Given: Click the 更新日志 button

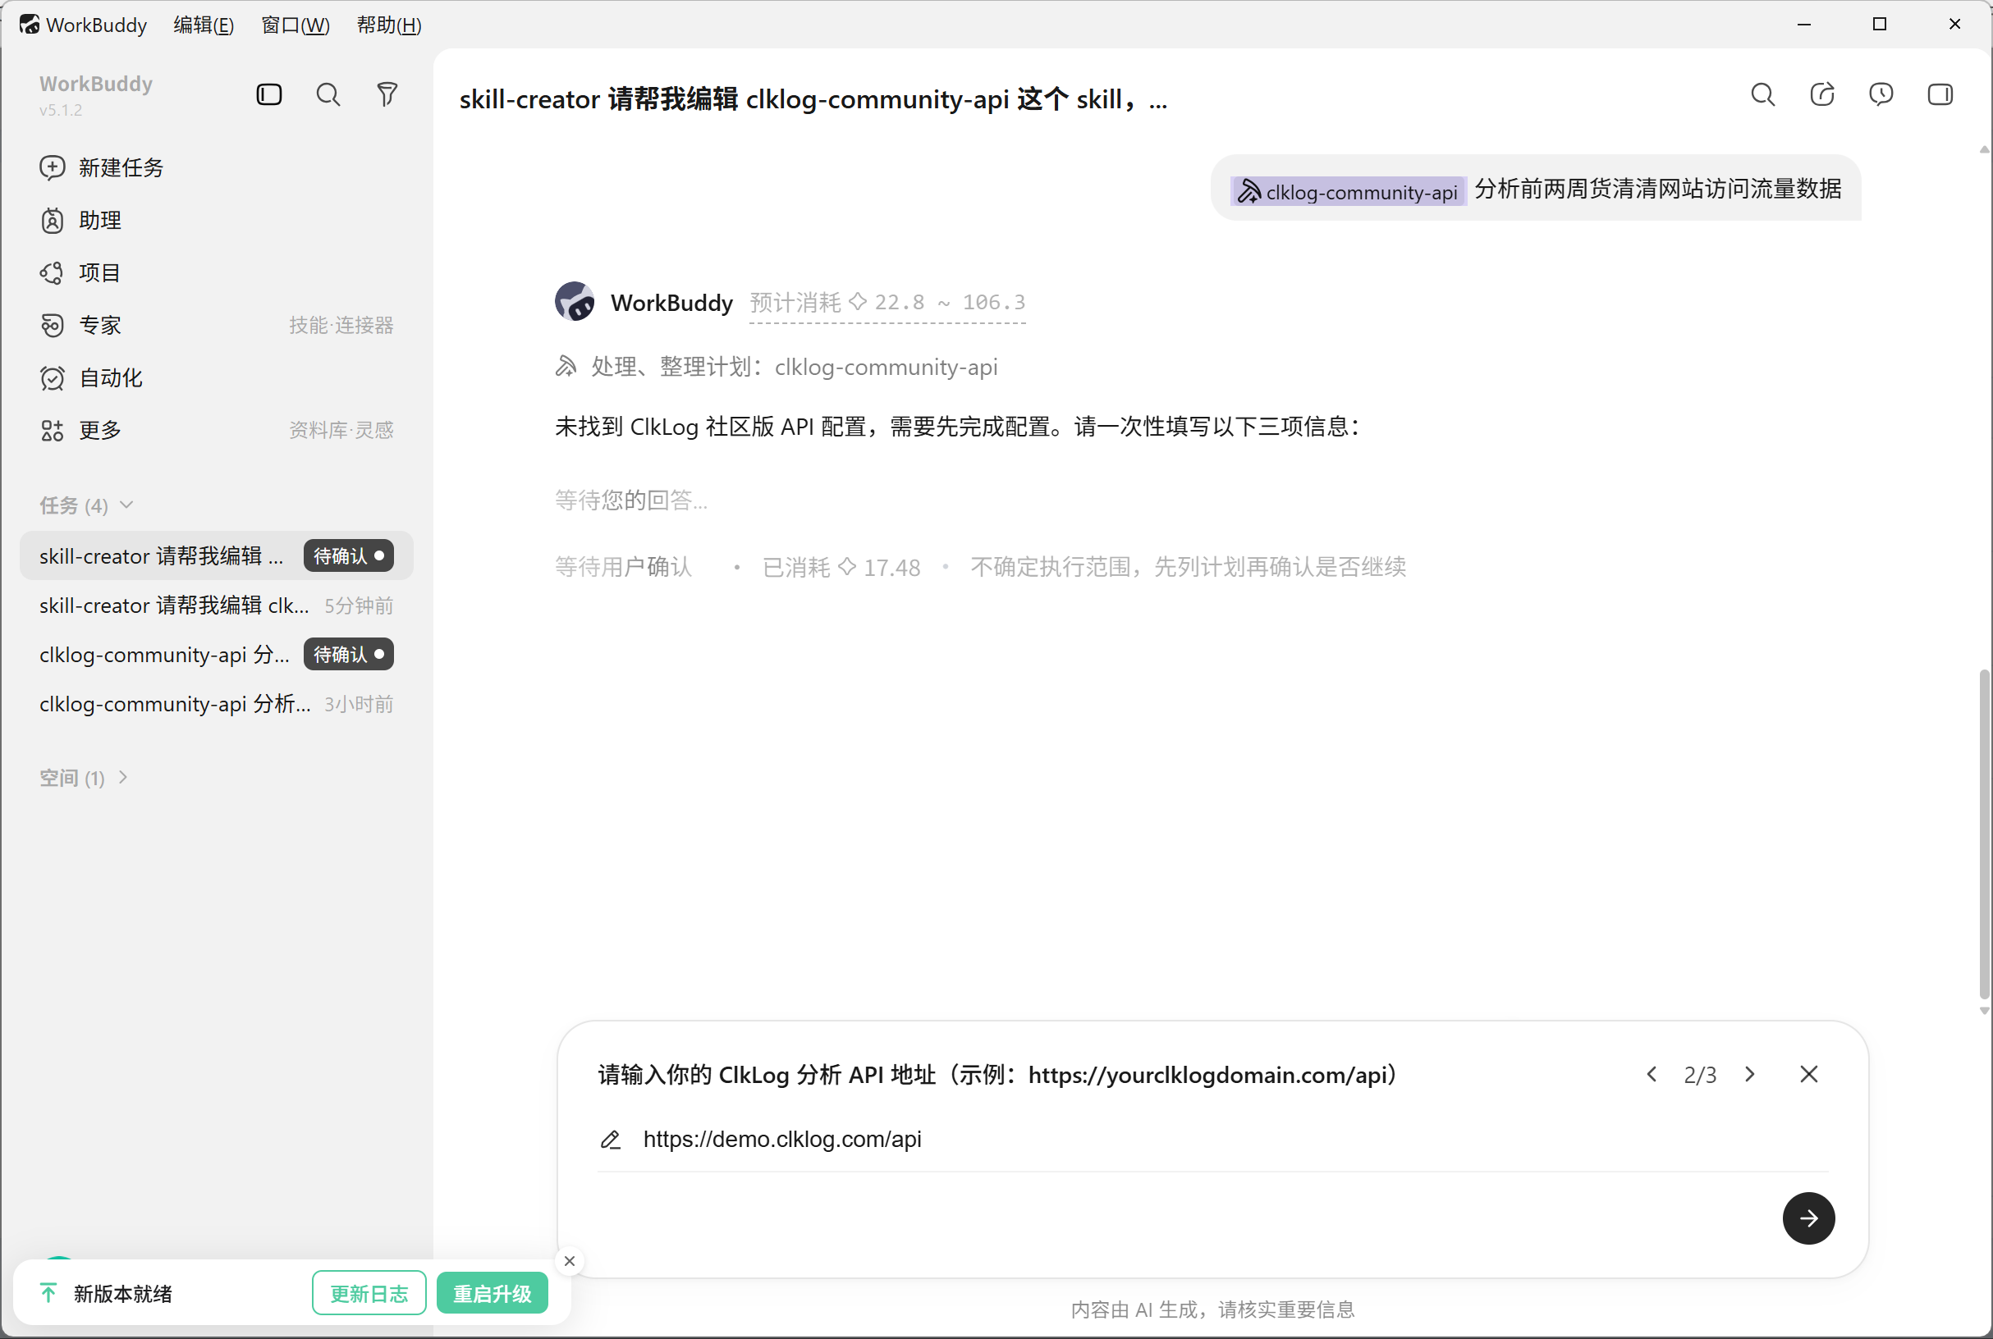Looking at the screenshot, I should point(369,1293).
